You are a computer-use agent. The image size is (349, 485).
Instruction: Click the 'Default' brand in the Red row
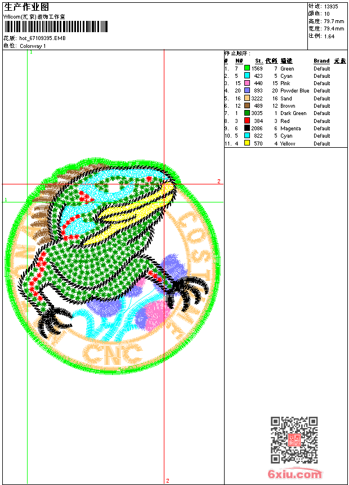(x=322, y=121)
